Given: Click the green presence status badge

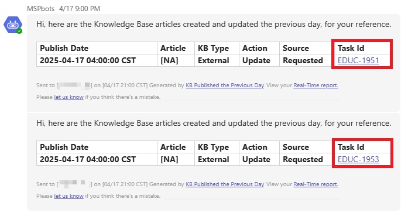Looking at the screenshot, I should click(19, 31).
